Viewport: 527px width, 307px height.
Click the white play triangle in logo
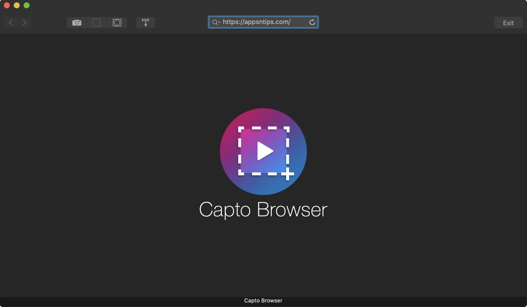pyautogui.click(x=264, y=151)
